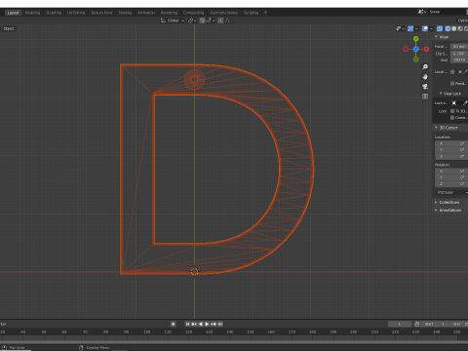Toggle X-ray display icon
Screen dimensions: 468x351
(440, 28)
